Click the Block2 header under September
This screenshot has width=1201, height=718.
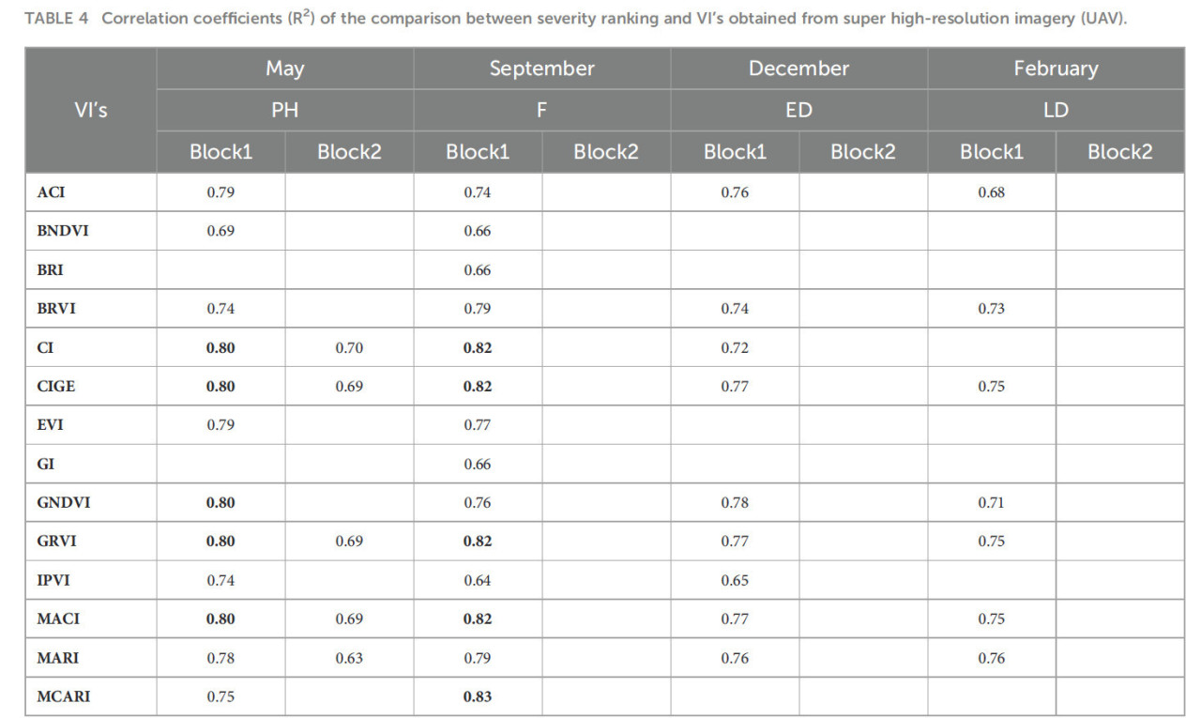pyautogui.click(x=606, y=152)
